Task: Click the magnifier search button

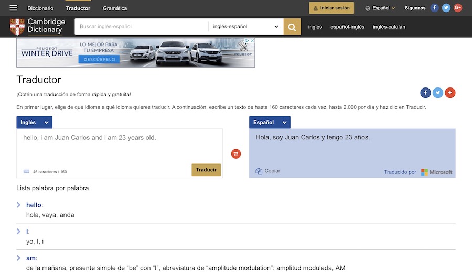Action: (292, 27)
